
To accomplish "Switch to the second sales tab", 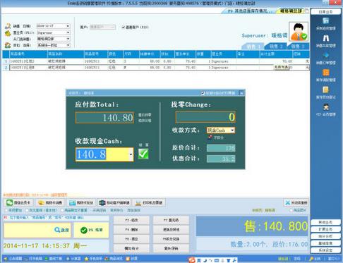I will point(275,47).
